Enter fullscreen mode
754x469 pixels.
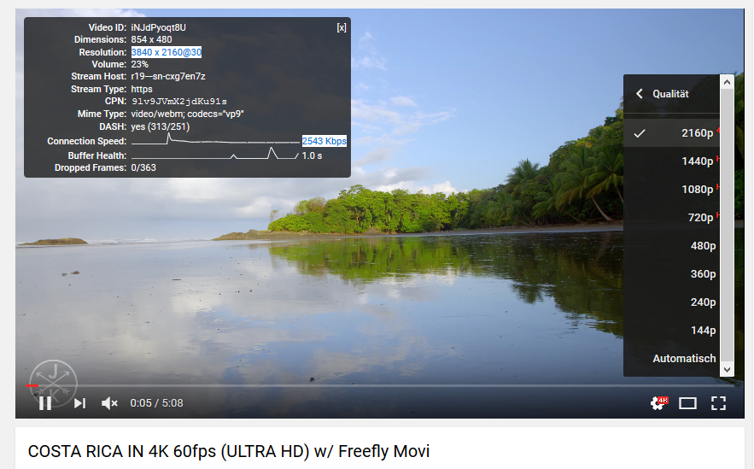pyautogui.click(x=718, y=403)
